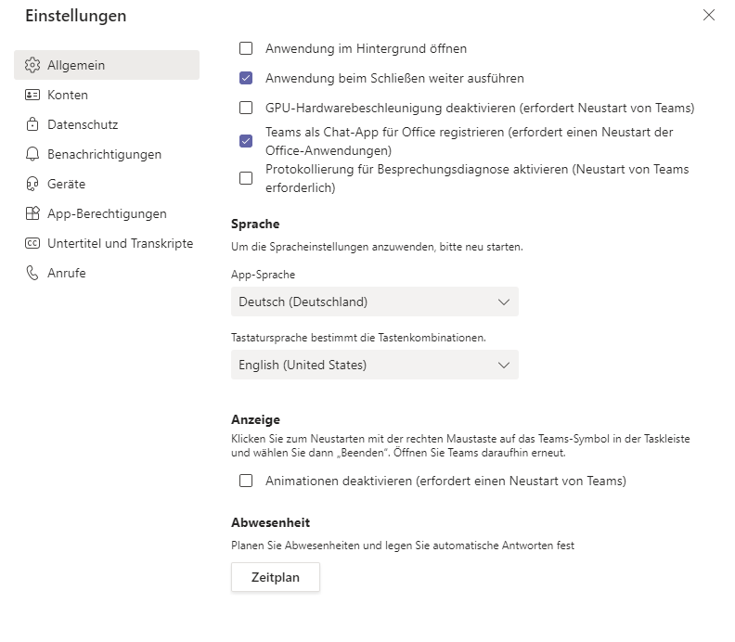Open Untertitel und Transkripte settings

click(107, 243)
